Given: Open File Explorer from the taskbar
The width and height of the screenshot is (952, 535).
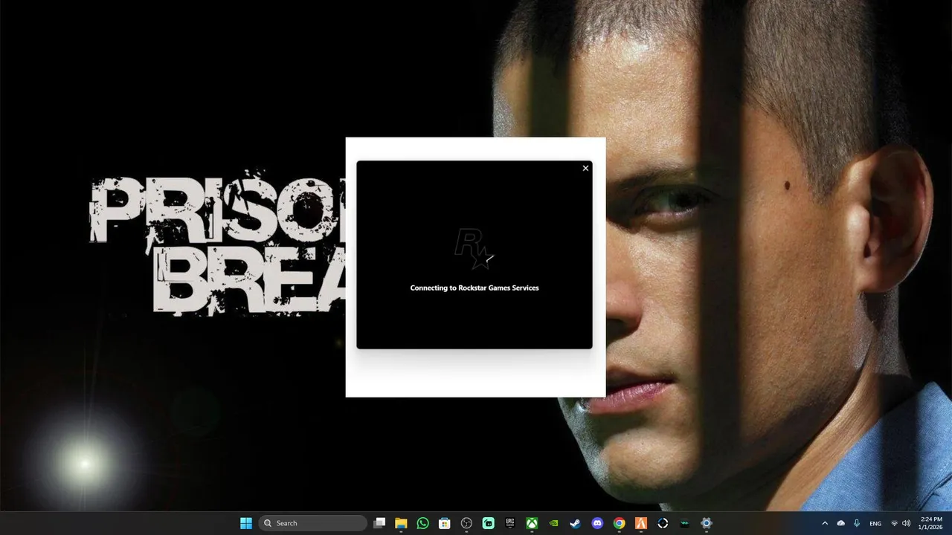Looking at the screenshot, I should (x=401, y=523).
